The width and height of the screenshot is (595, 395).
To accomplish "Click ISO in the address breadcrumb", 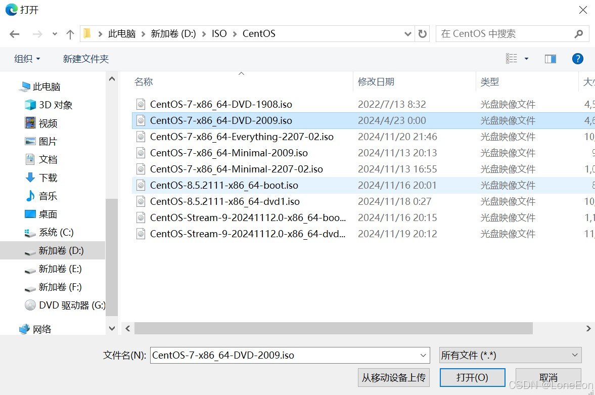I will pos(219,34).
